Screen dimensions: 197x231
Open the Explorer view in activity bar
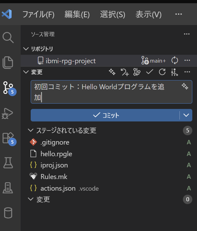8,62
